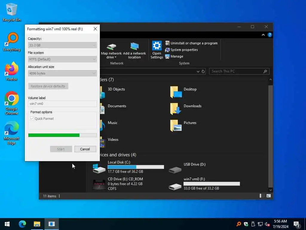Click the taskbar clock showing 5:56 AM
306x230 pixels.
point(280,224)
